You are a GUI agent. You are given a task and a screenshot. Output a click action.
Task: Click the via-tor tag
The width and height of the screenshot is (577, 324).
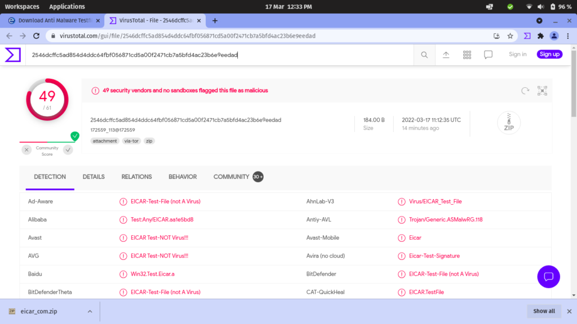click(x=131, y=141)
